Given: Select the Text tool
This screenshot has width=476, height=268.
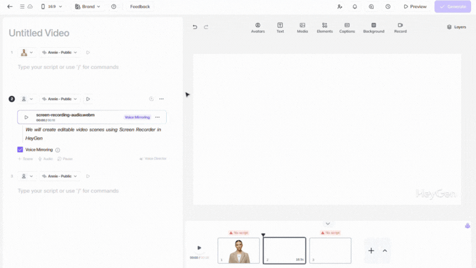Looking at the screenshot, I should click(280, 28).
